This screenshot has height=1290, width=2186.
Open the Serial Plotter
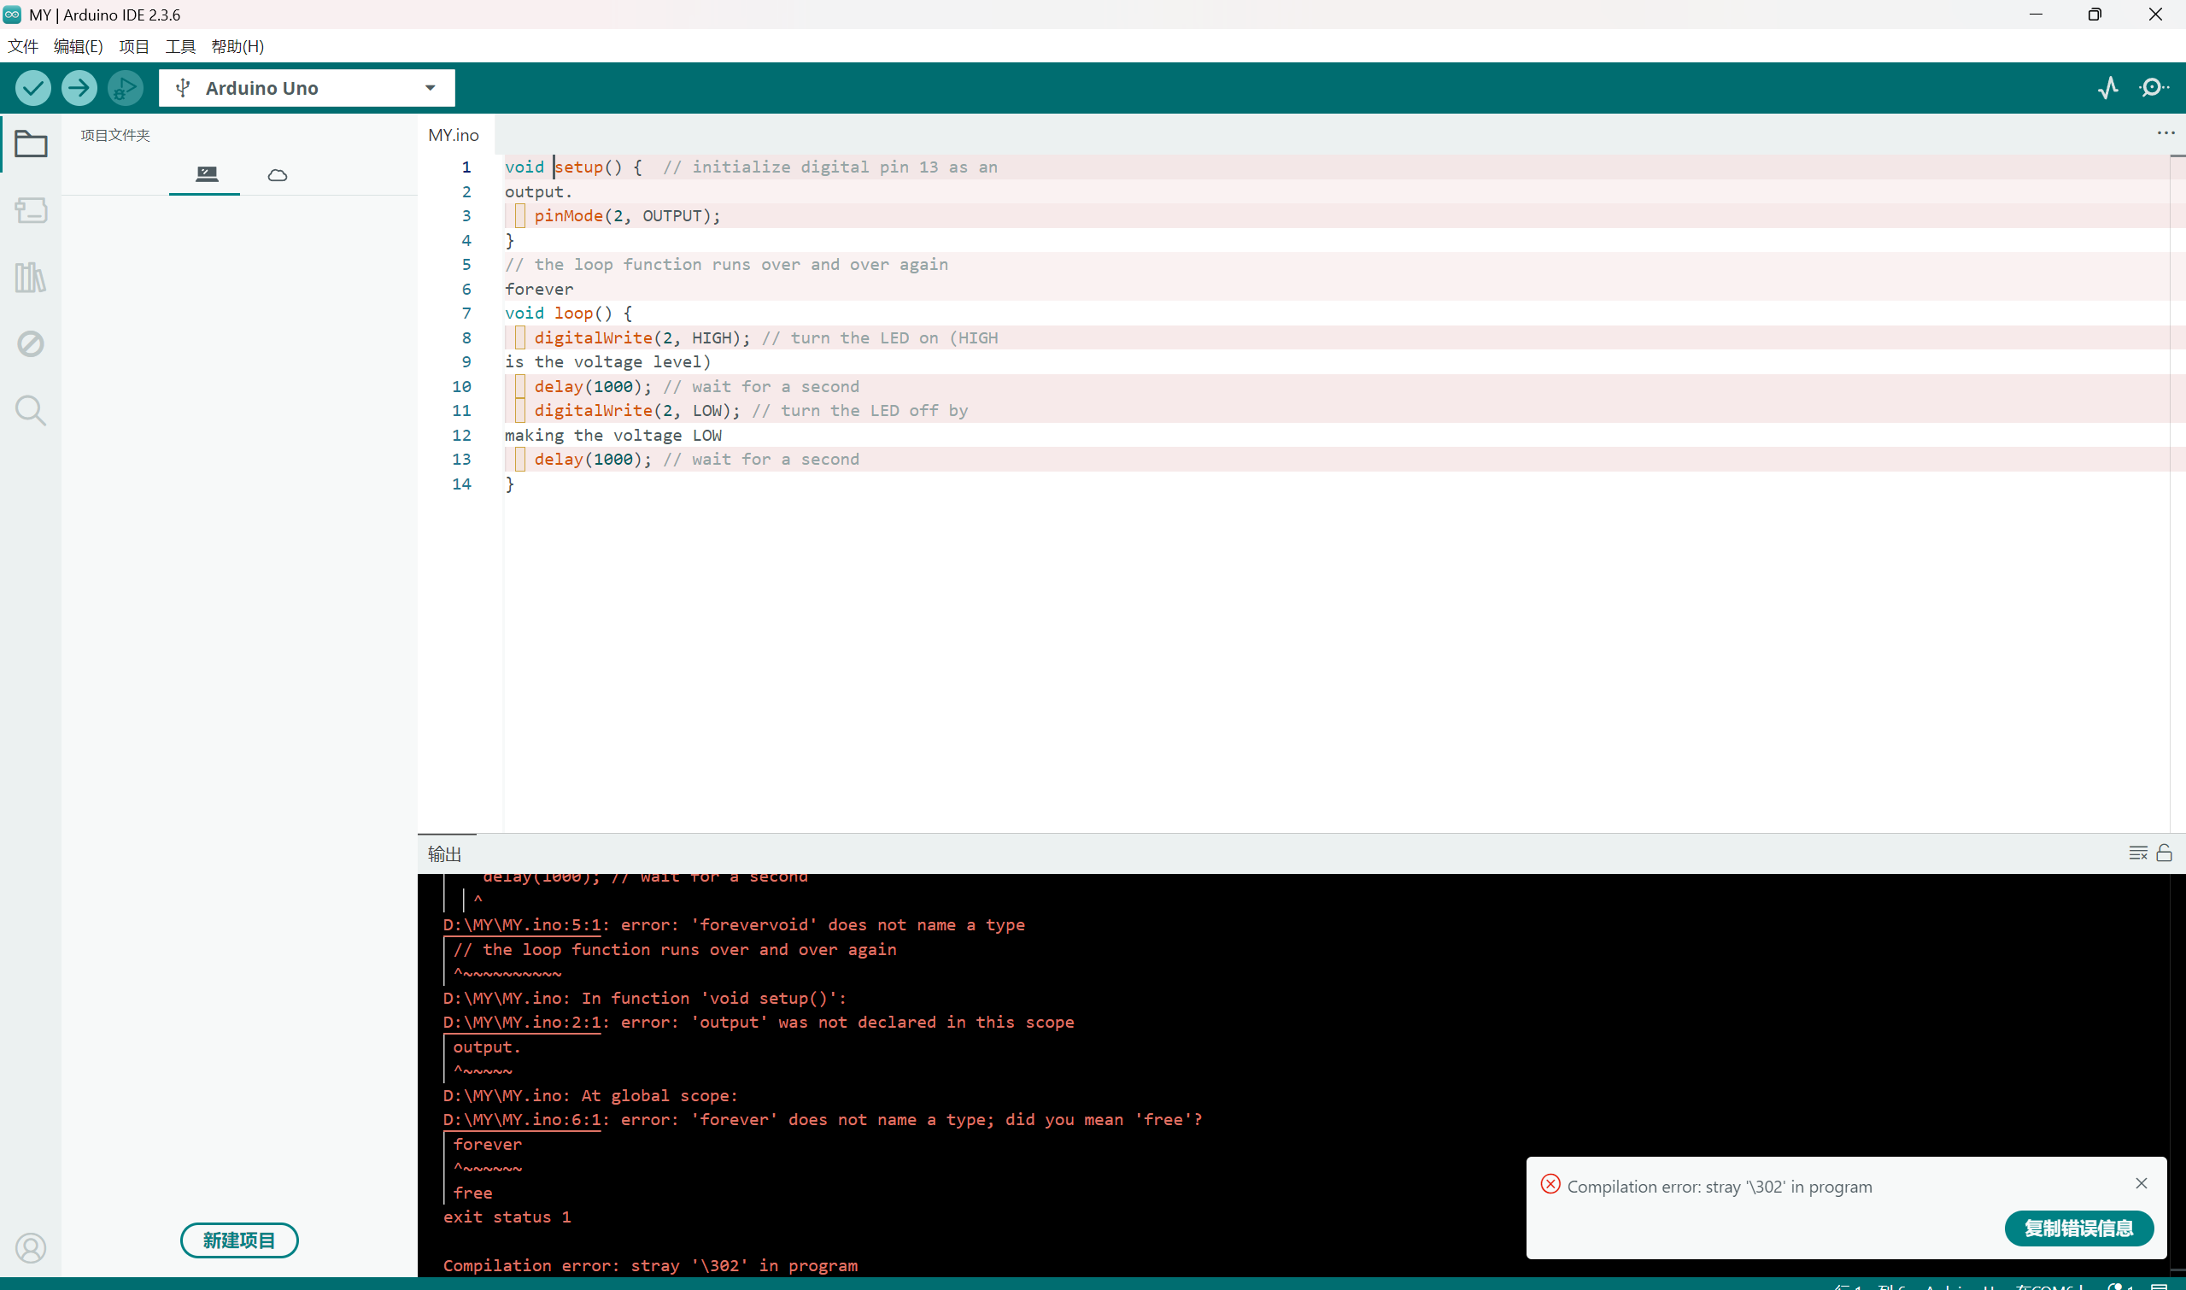click(x=2107, y=88)
